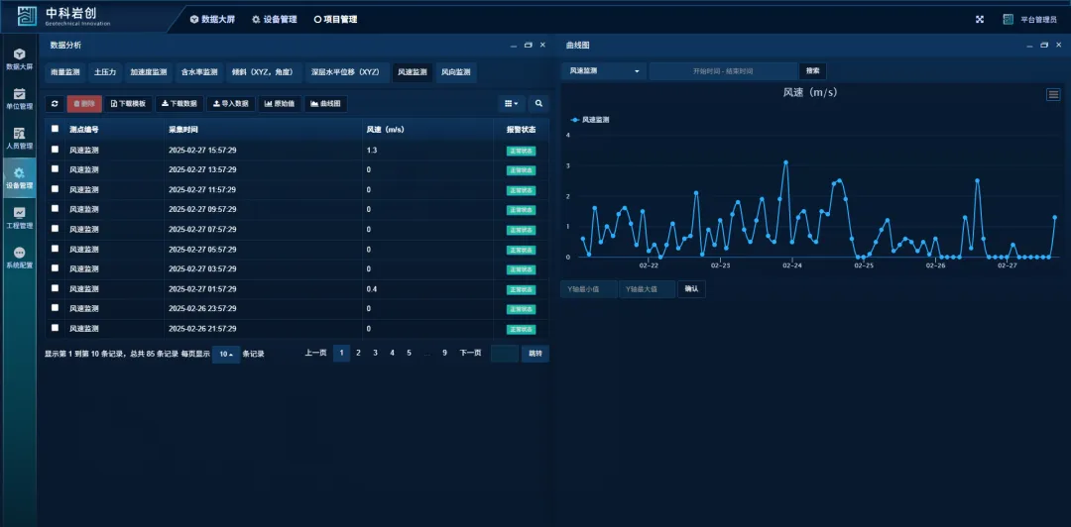This screenshot has height=527, width=1071.
Task: Open the table search magnifier icon
Action: click(538, 103)
